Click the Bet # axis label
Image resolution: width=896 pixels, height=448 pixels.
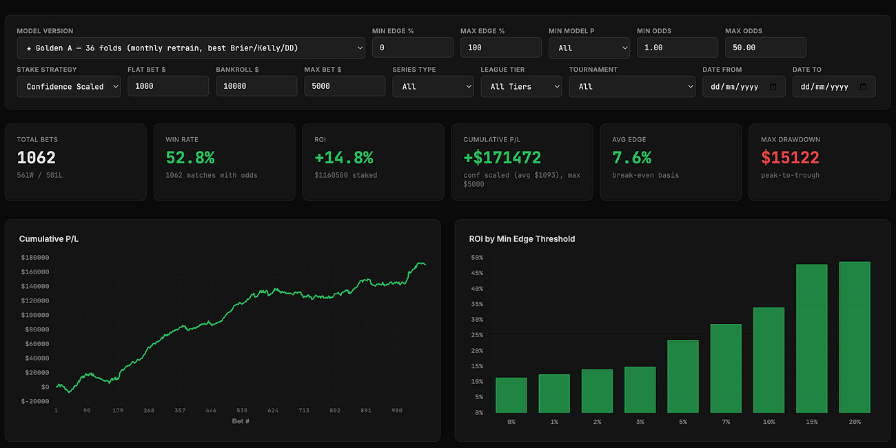coord(241,421)
